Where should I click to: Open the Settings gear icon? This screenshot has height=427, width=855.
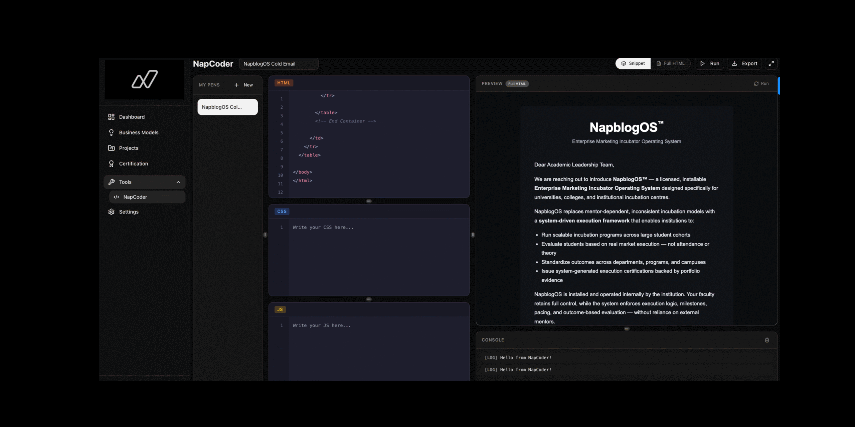112,212
